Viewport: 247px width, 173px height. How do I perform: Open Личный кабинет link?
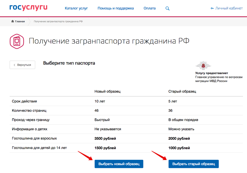tap(229, 8)
